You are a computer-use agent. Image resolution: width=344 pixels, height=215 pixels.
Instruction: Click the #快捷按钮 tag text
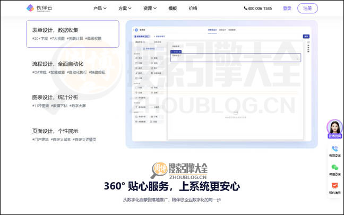pyautogui.click(x=97, y=72)
